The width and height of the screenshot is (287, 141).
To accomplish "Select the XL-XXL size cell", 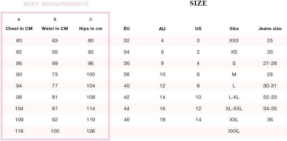I will (x=234, y=109).
